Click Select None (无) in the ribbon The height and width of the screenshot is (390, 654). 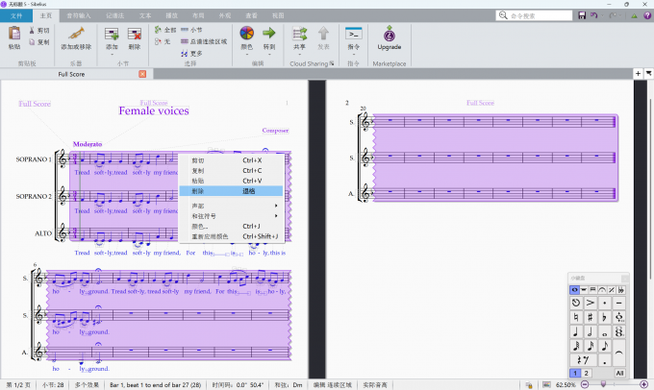163,41
